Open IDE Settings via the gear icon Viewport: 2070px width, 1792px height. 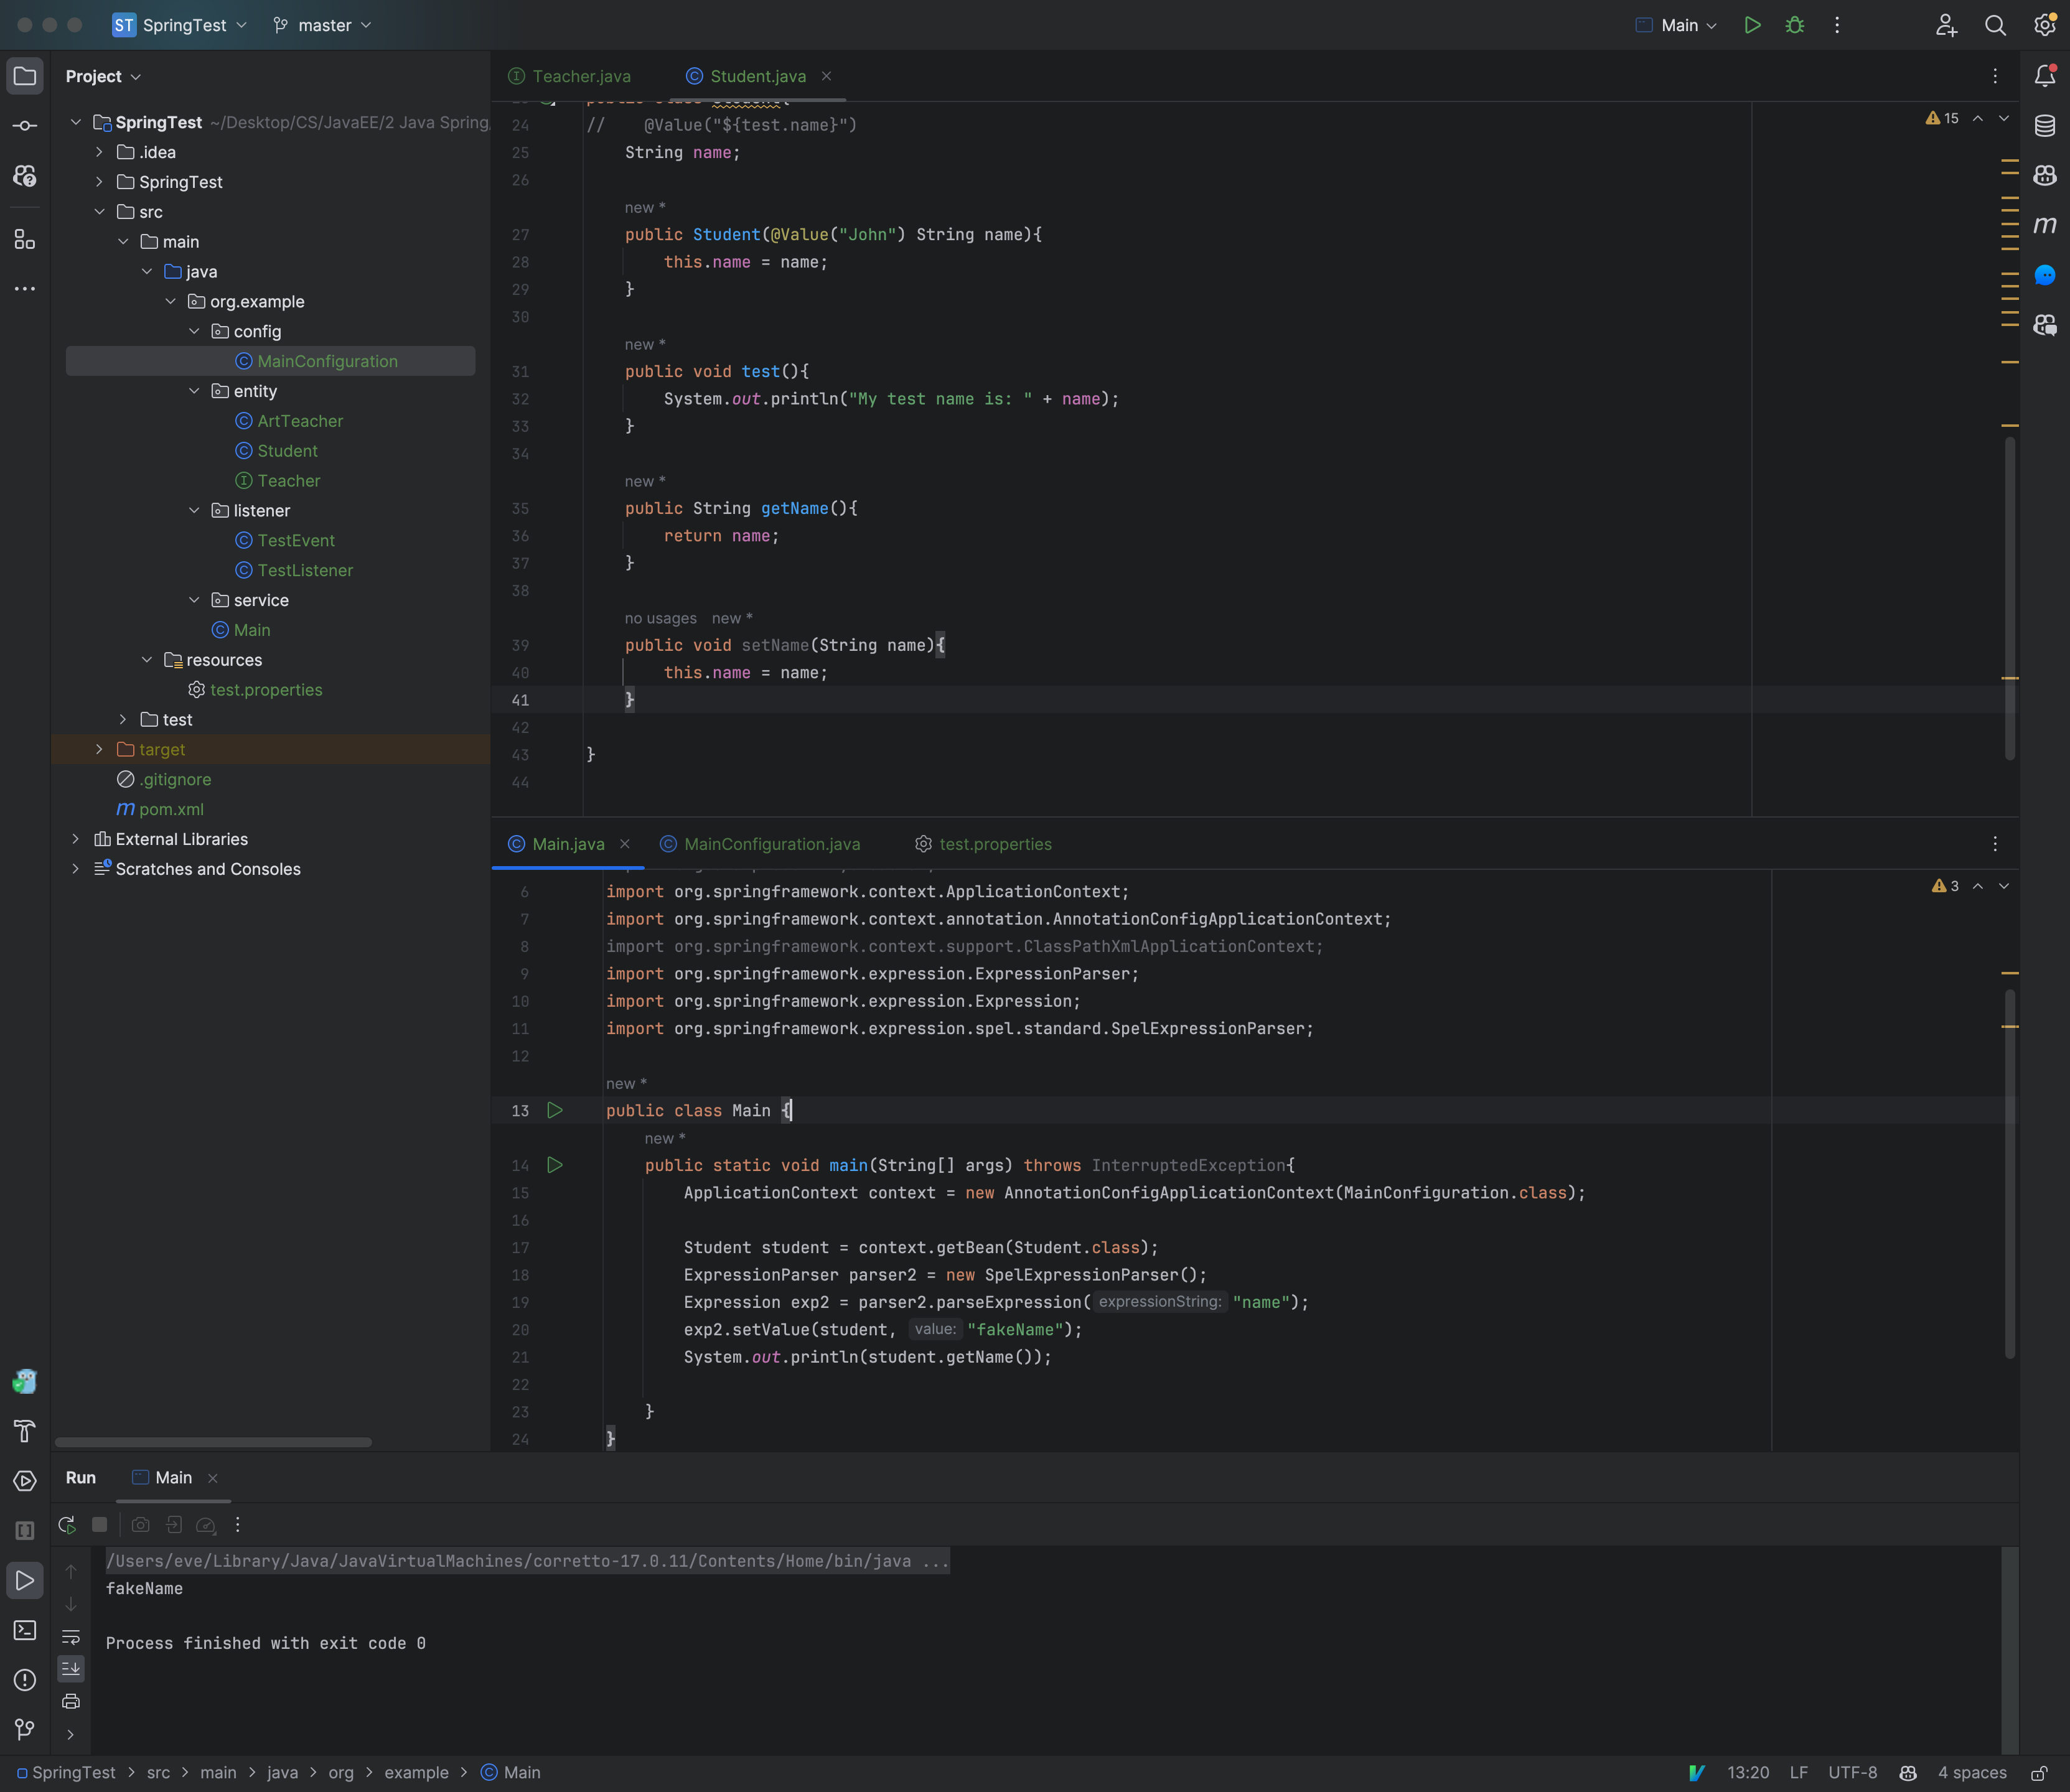coord(2044,25)
